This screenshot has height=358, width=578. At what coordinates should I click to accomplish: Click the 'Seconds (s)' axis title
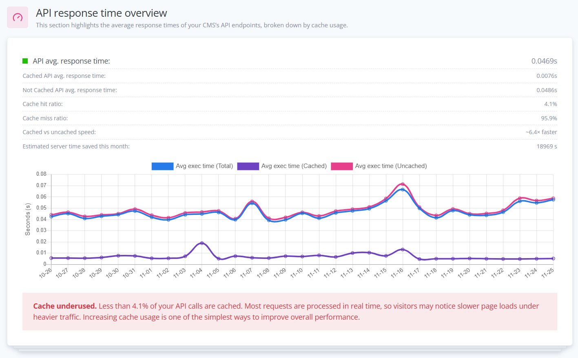coord(28,219)
